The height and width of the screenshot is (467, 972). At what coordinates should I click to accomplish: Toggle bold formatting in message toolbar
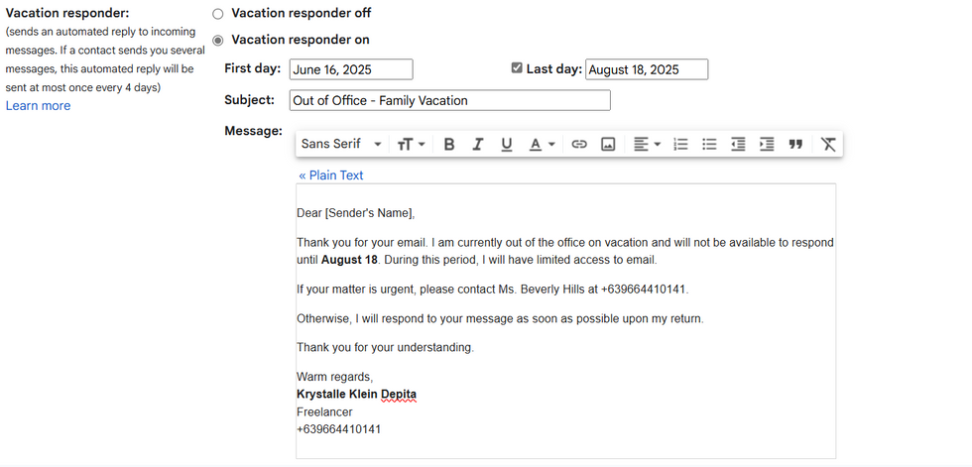(x=449, y=145)
